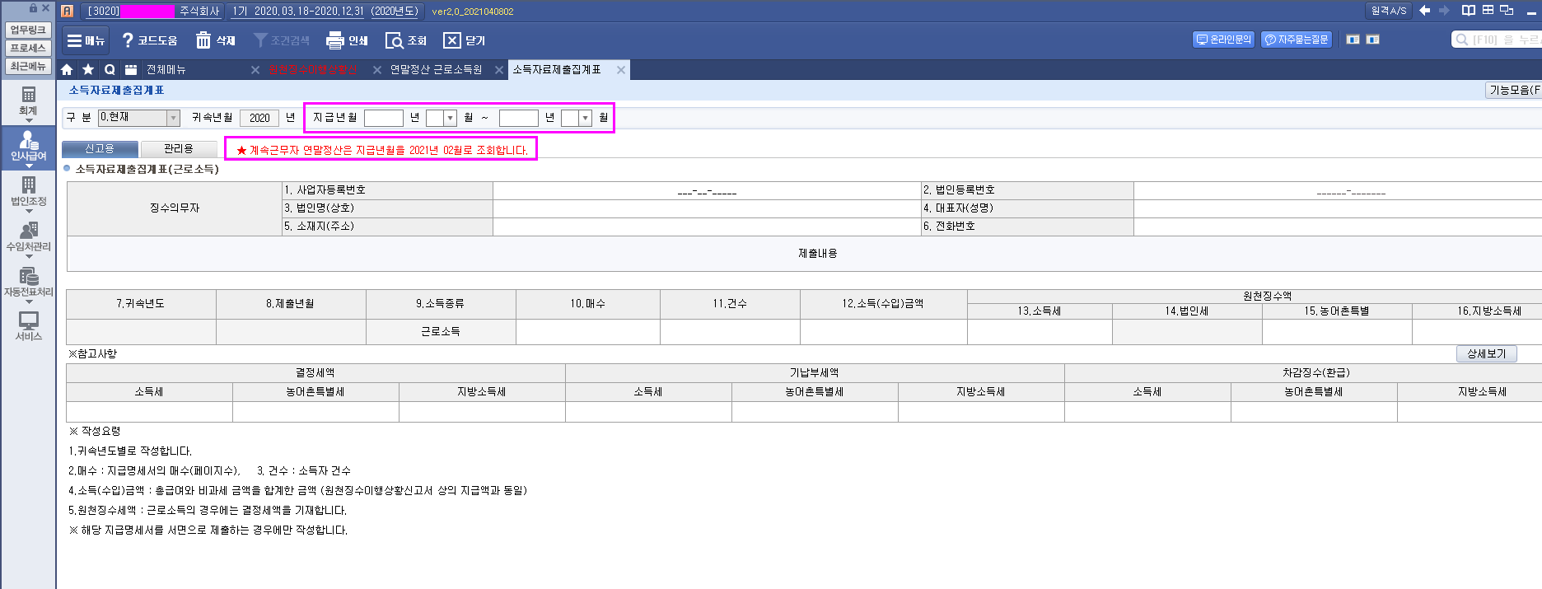
Task: Click the 12.소득(수입)금액 column header
Action: point(883,303)
